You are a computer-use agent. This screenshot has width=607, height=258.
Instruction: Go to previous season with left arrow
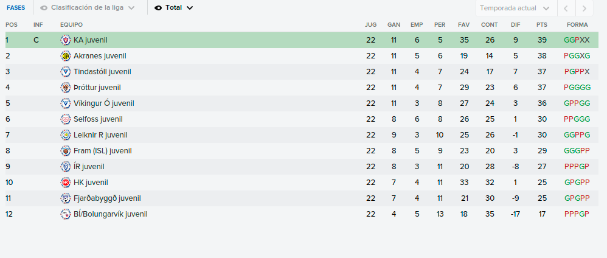[x=566, y=8]
